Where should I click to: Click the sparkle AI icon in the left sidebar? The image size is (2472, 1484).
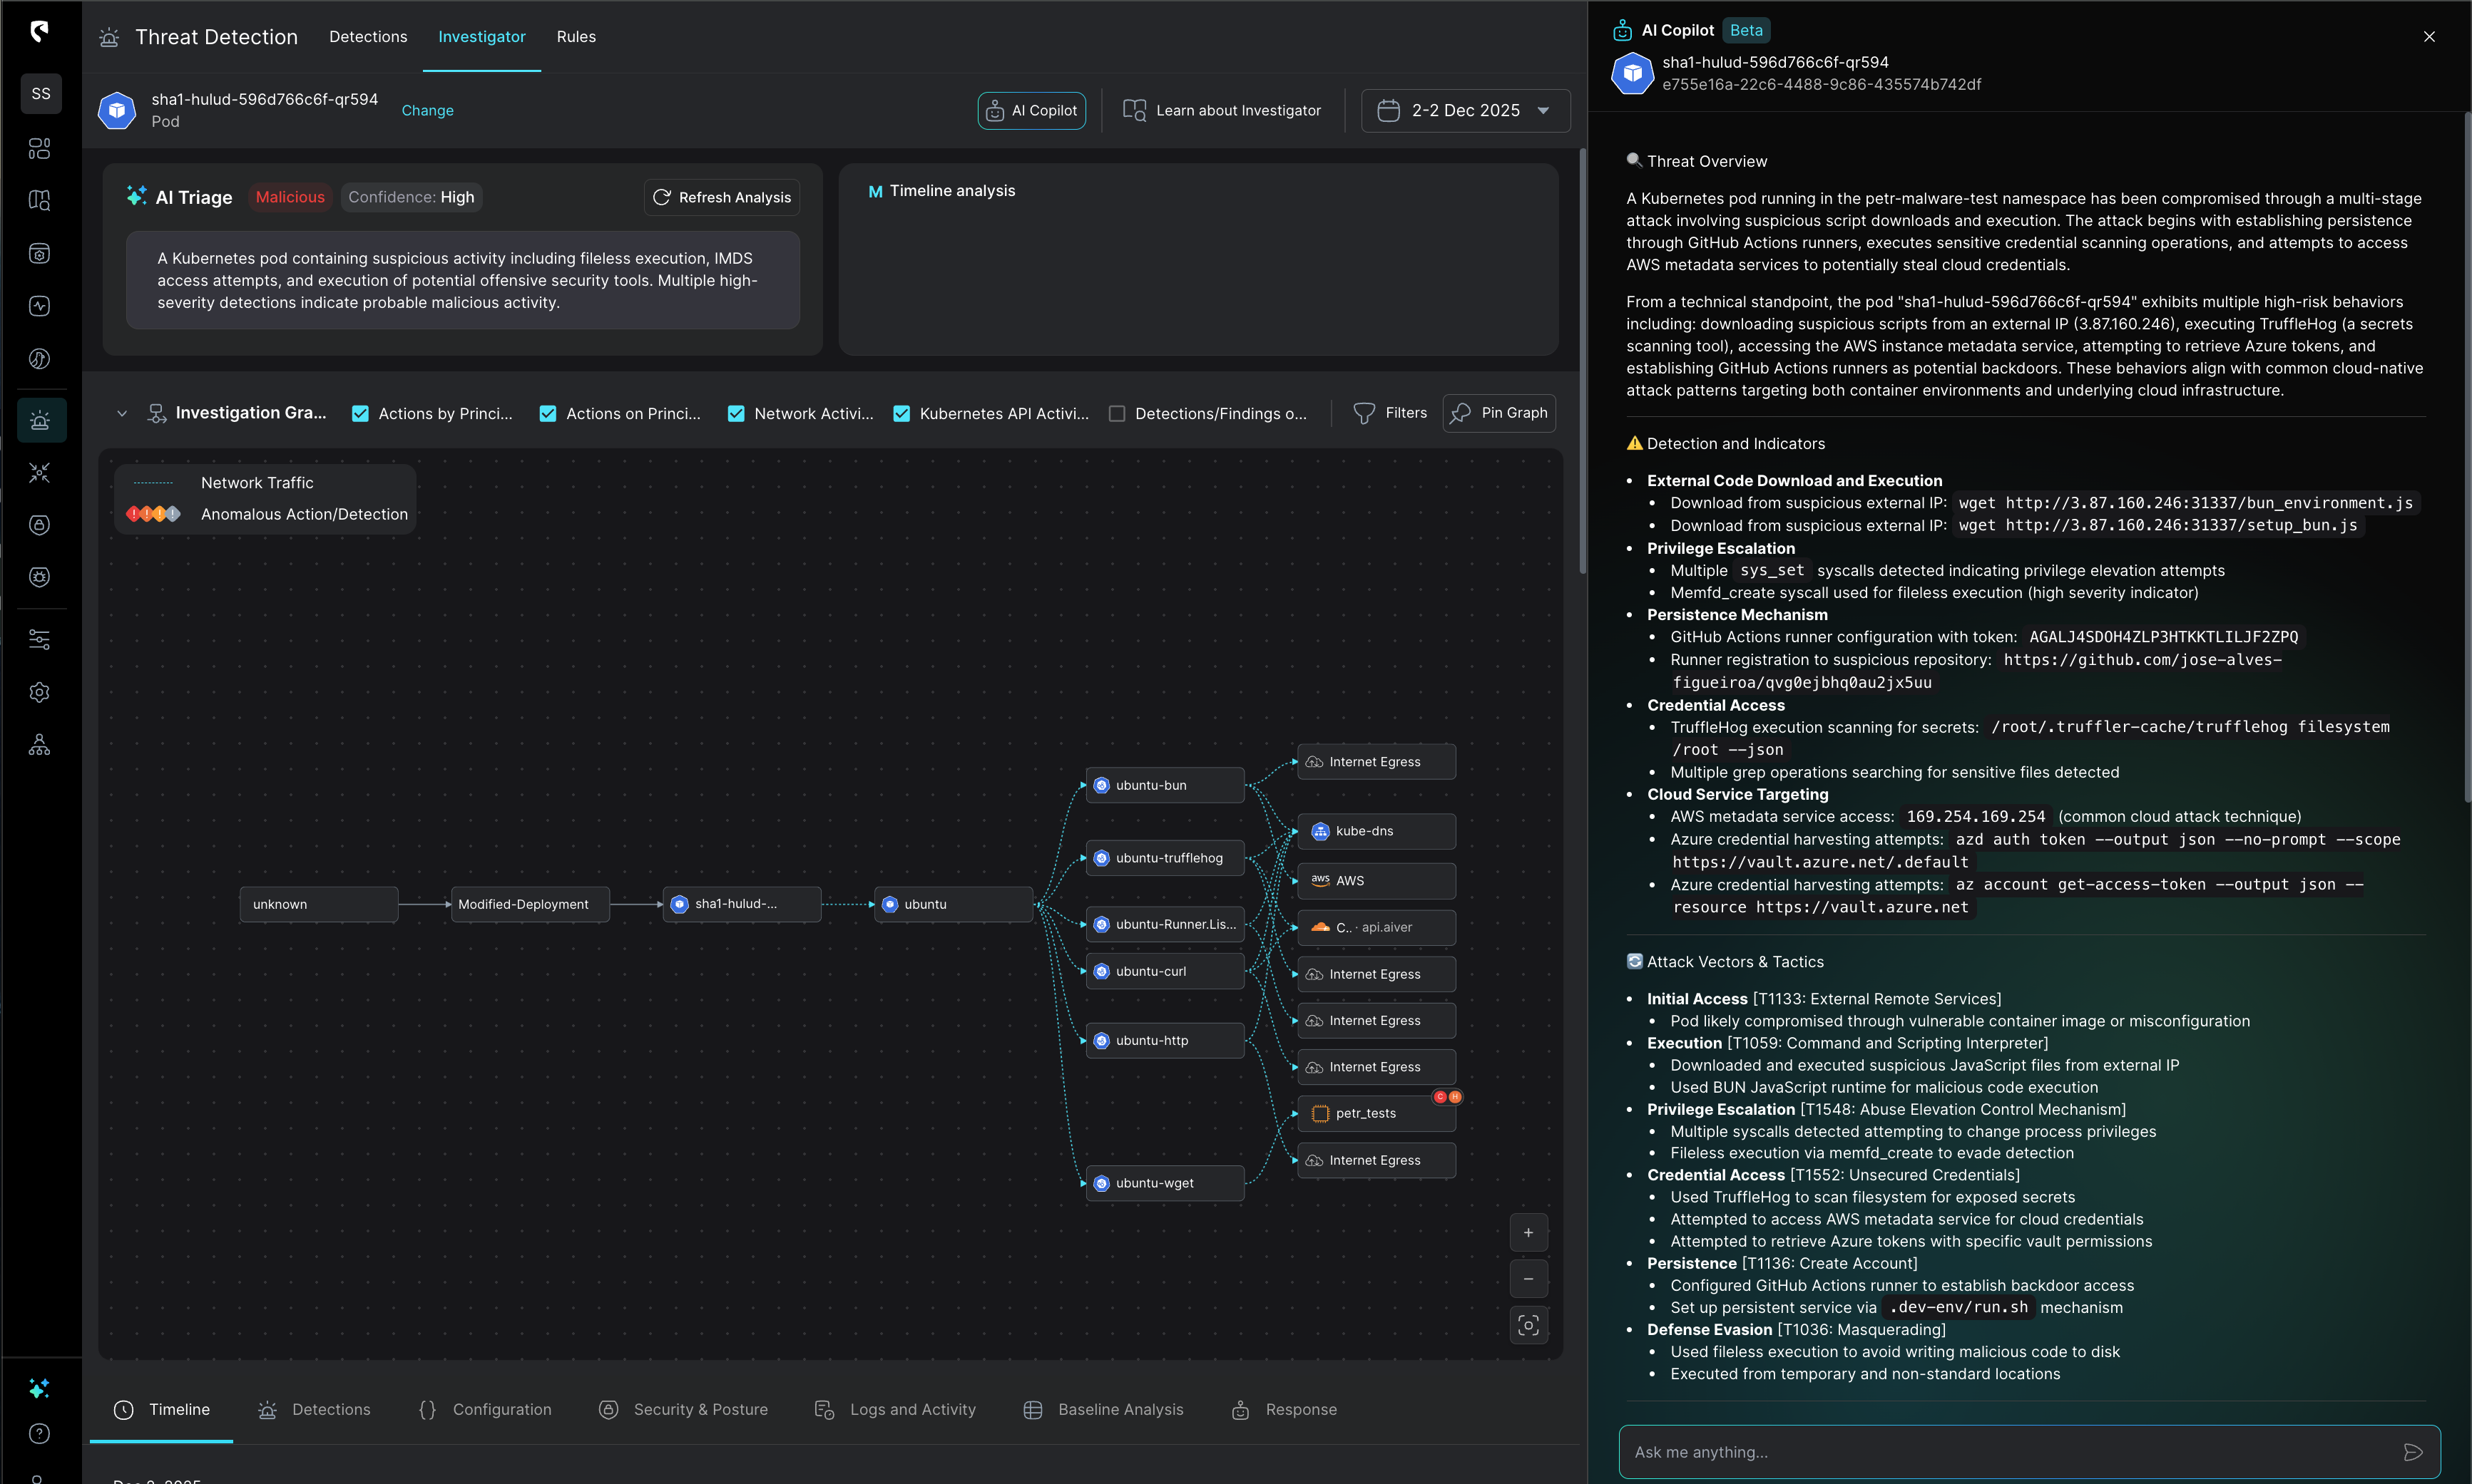click(x=39, y=1388)
